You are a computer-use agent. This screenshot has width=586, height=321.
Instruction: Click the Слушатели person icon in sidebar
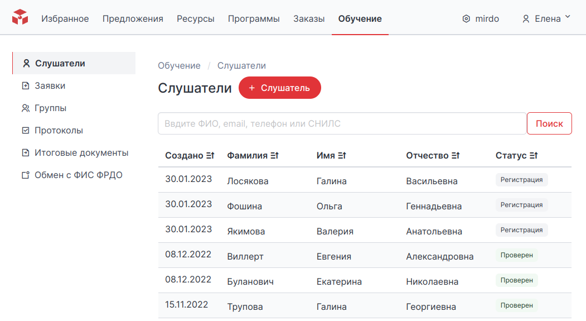point(26,64)
